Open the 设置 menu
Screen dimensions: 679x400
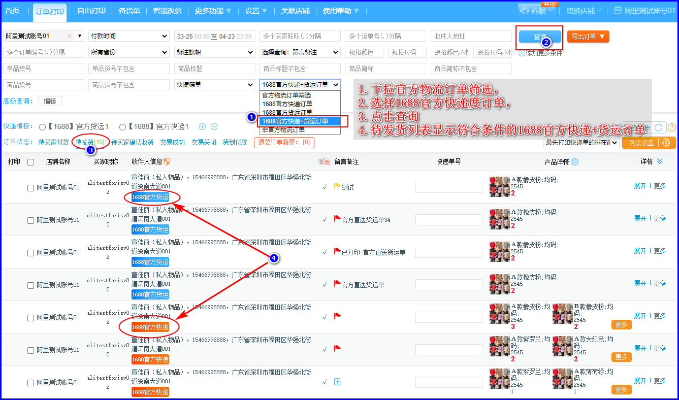[x=256, y=11]
